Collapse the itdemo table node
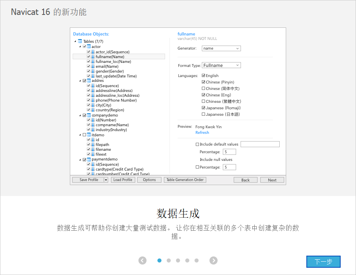Screen dimensions: 356x275 click(x=80, y=135)
